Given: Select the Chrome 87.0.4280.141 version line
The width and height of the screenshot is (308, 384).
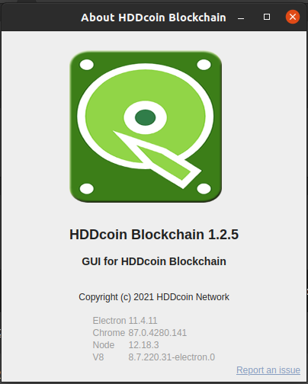Looking at the screenshot, I should (140, 333).
